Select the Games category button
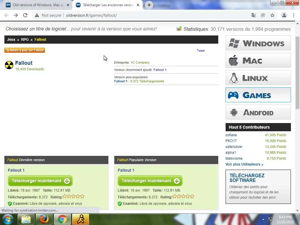This screenshot has width=300, height=225. [x=258, y=95]
